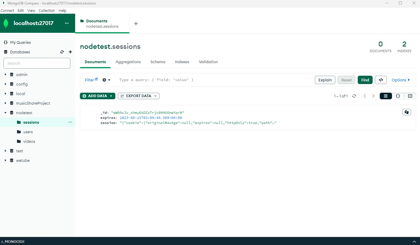
Task: Click the videos collection folder icon
Action: [x=19, y=141]
